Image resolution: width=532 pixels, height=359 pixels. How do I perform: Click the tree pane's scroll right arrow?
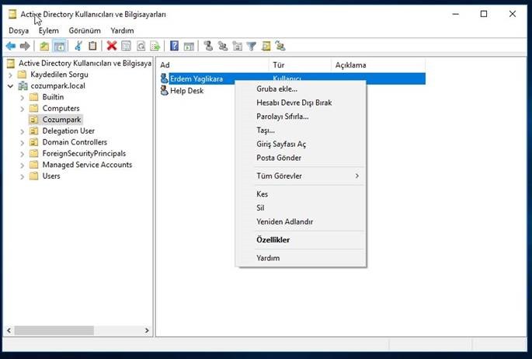point(147,330)
